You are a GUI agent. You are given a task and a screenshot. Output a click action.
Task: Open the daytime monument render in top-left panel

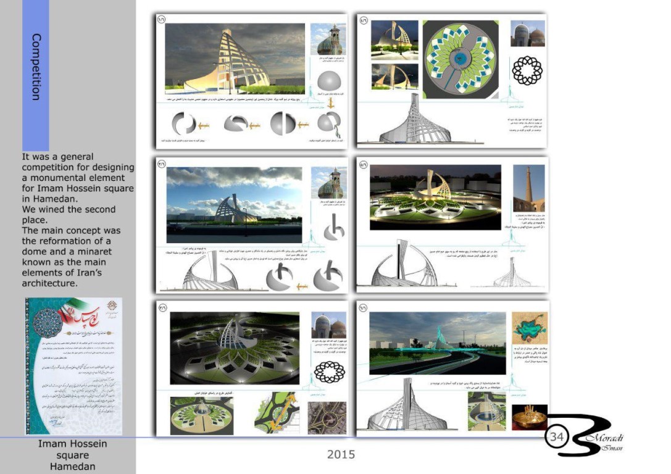pyautogui.click(x=235, y=54)
